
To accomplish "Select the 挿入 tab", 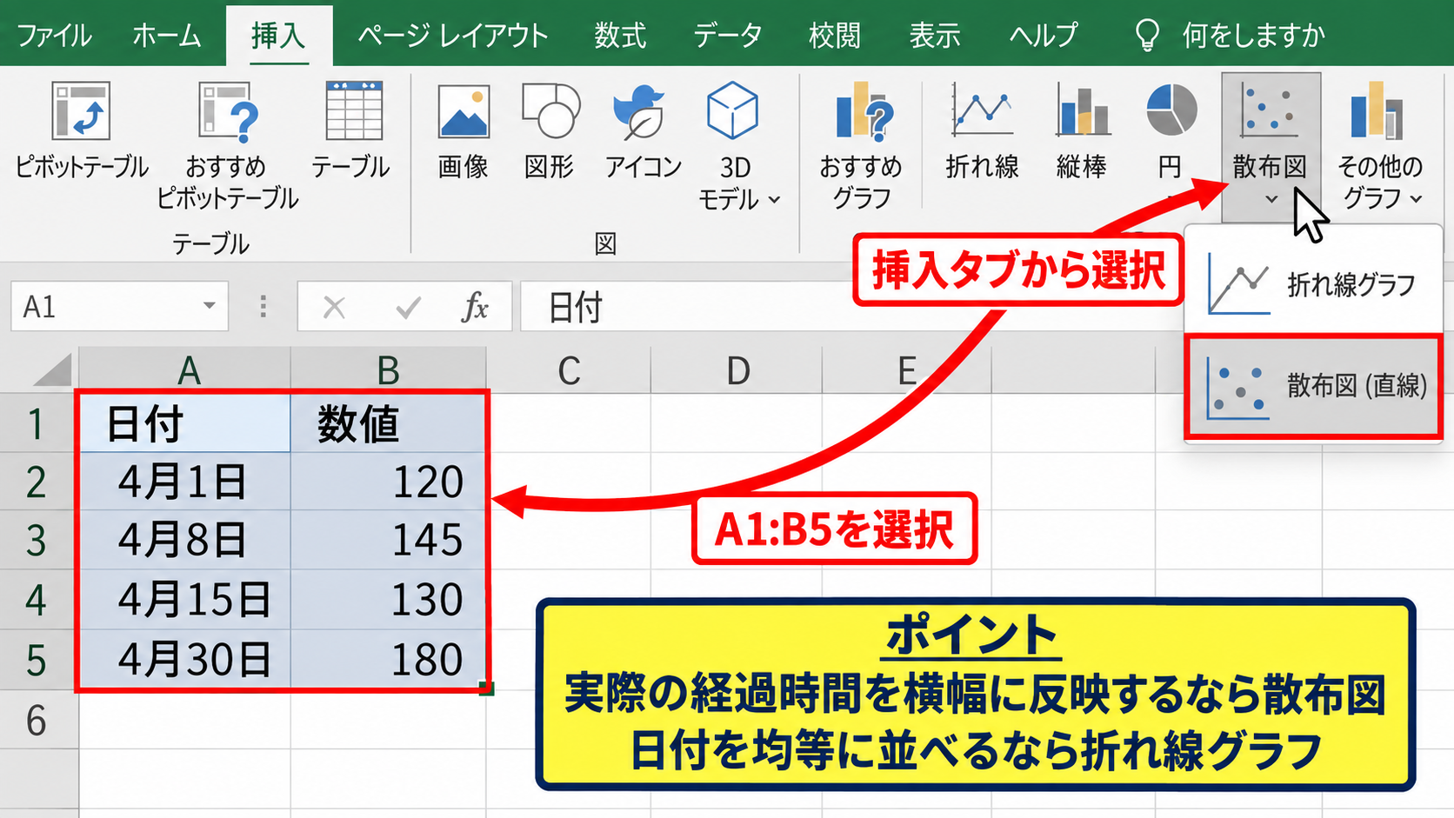I will click(x=278, y=36).
